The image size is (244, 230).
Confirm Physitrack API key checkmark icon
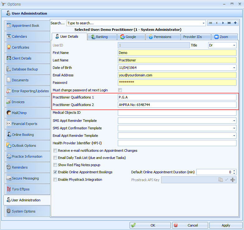[227, 180]
